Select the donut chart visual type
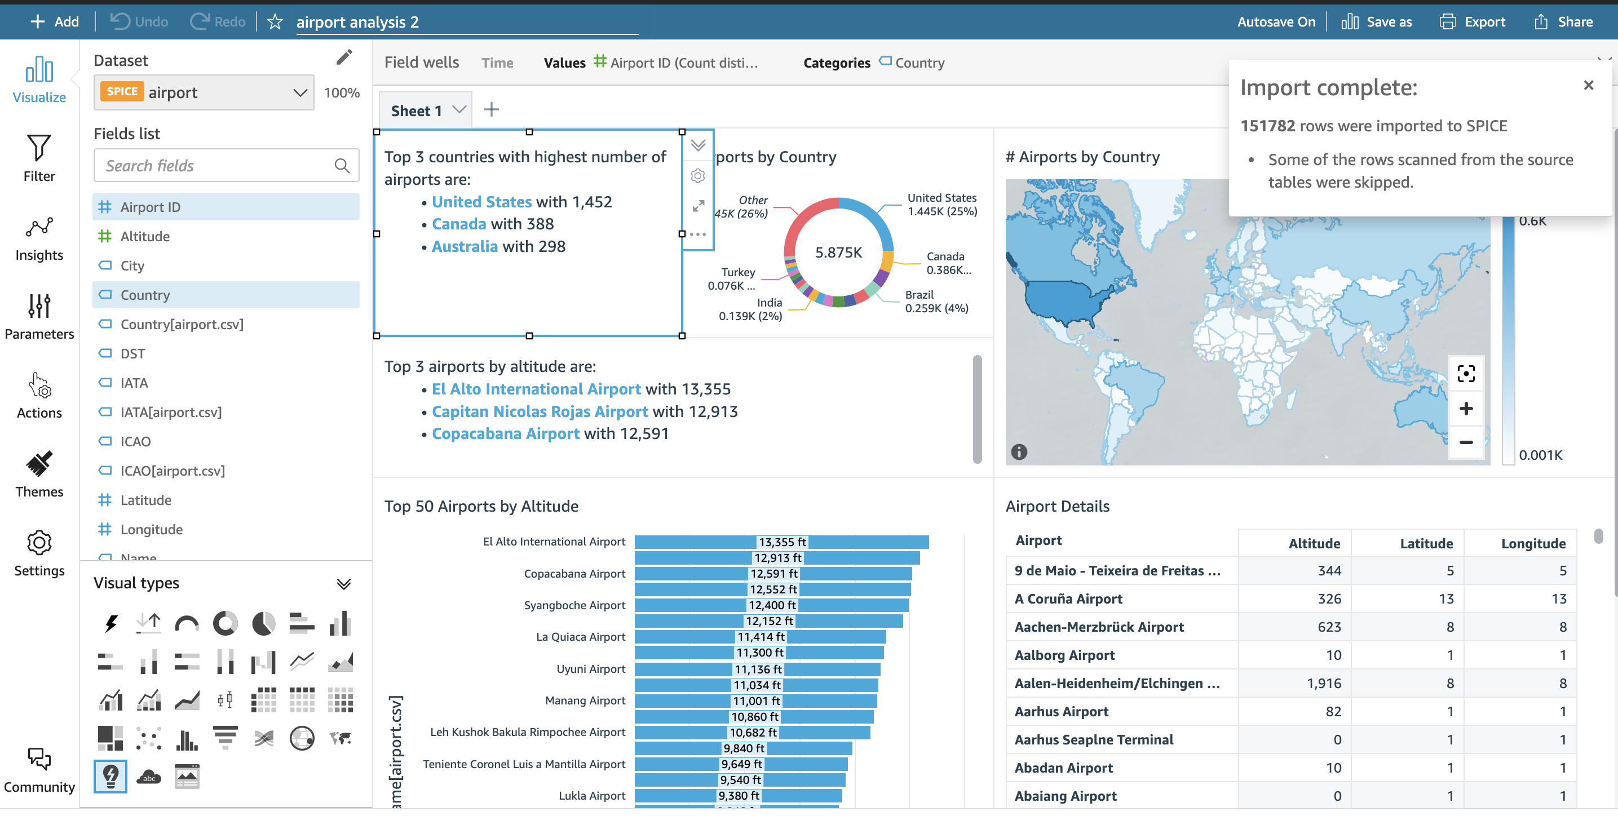1618x816 pixels. pos(225,624)
